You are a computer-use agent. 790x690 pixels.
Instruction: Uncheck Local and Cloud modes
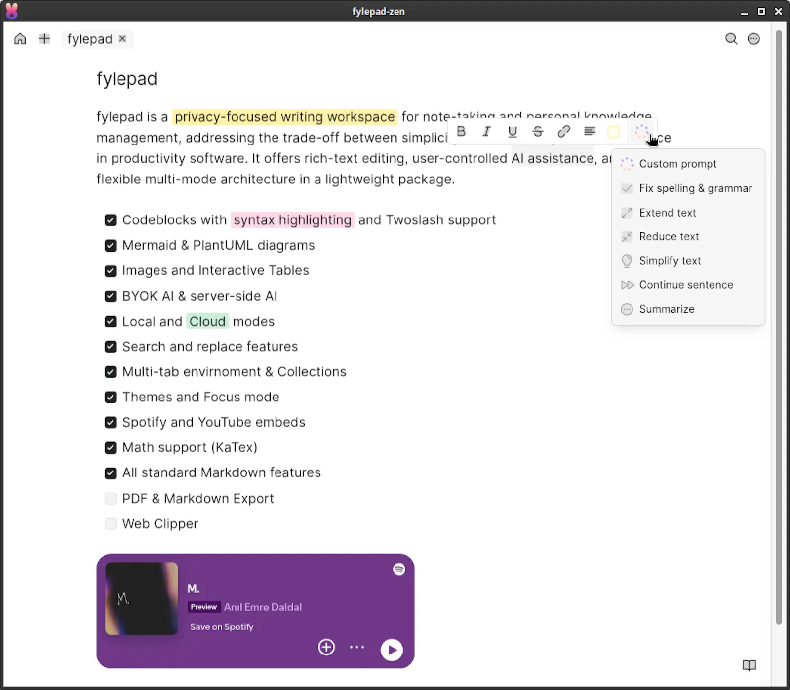(111, 322)
